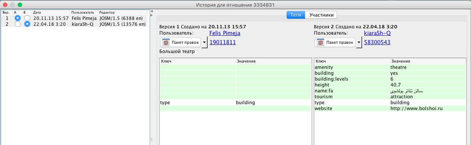471x145 pixels.
Task: Collapse split pane with left arrow handle
Action: click(x=152, y=11)
